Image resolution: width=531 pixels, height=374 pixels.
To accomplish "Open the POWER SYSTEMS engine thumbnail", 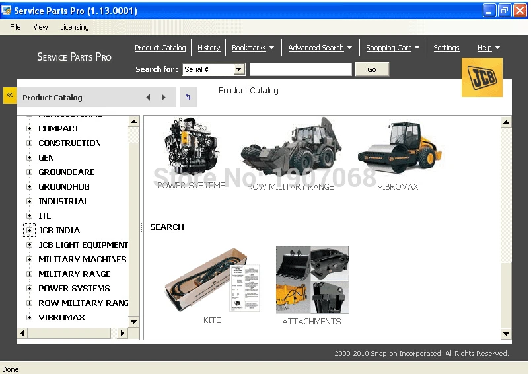I will point(192,146).
